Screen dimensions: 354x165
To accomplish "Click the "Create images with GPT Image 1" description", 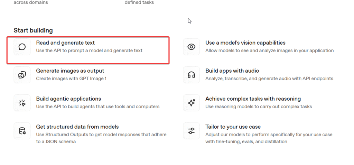I will [71, 79].
